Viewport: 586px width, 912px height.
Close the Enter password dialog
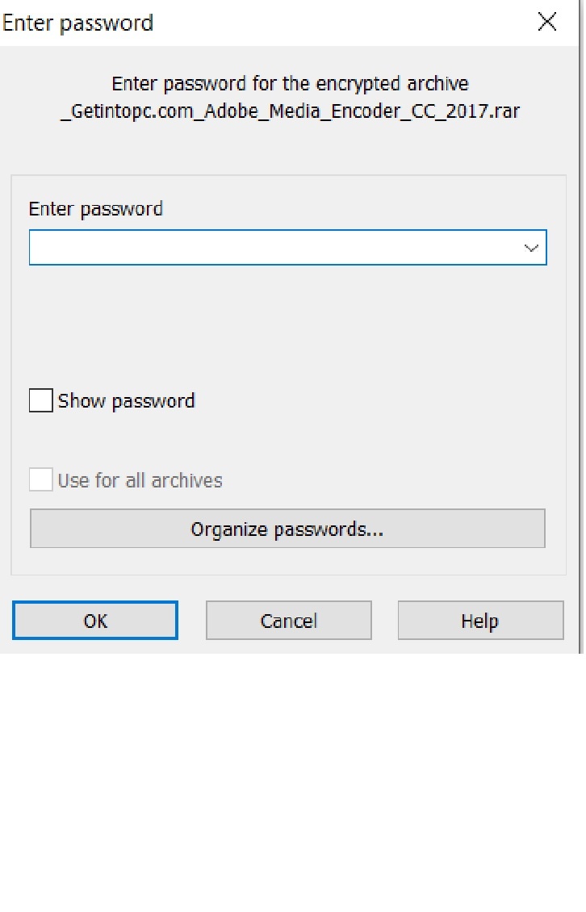coord(546,22)
